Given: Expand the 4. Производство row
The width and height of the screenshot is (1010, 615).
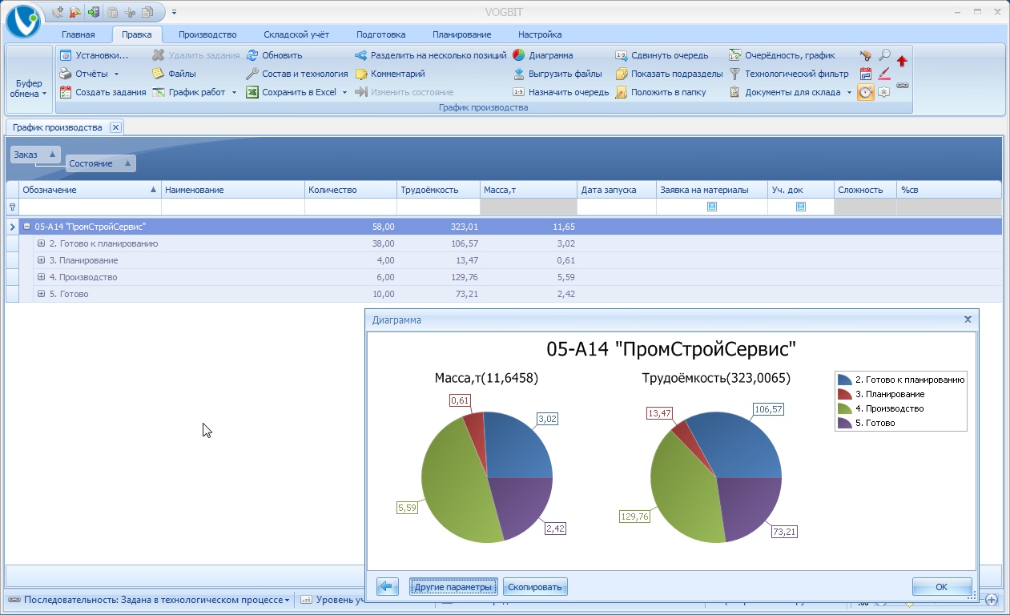Looking at the screenshot, I should click(x=42, y=277).
